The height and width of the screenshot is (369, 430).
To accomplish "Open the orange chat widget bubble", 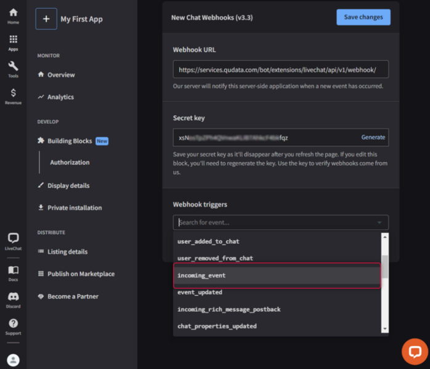I will (x=415, y=352).
